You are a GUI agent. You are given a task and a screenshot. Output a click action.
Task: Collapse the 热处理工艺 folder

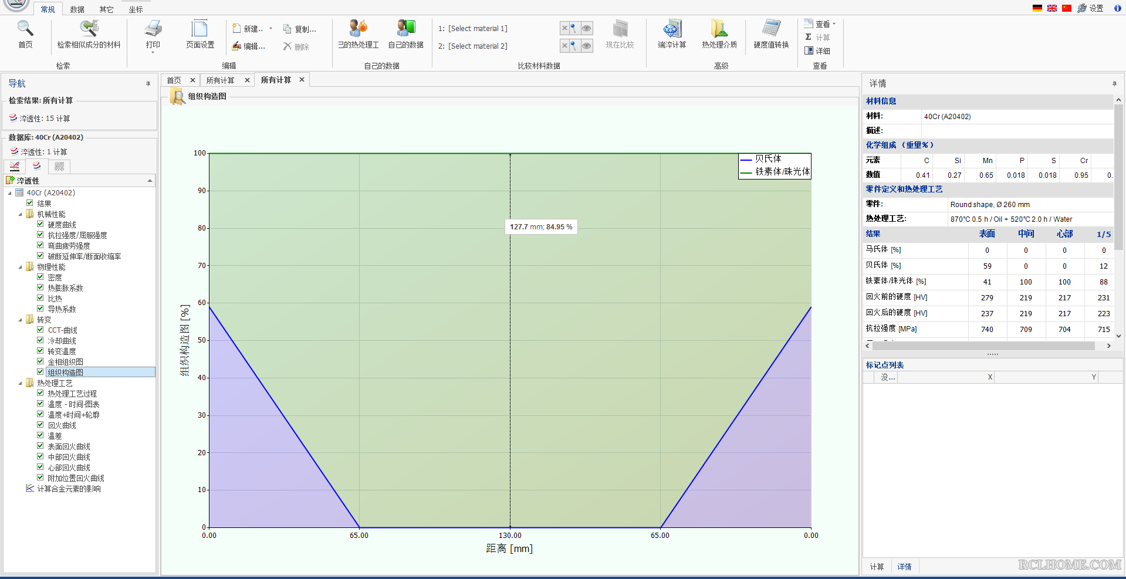[x=20, y=383]
